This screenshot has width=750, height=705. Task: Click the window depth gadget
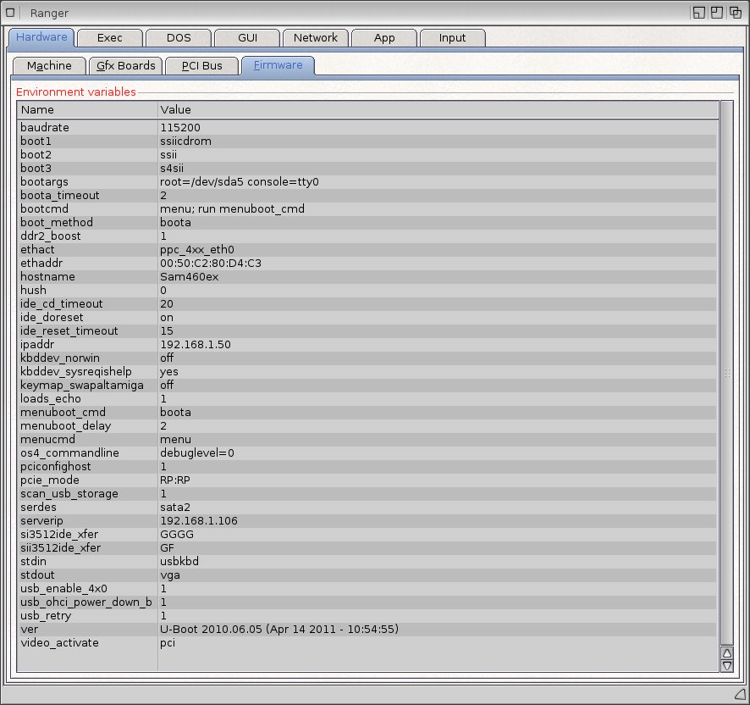click(x=736, y=13)
